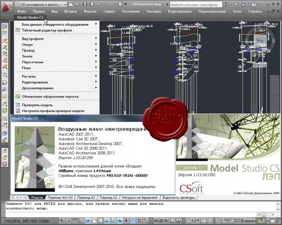Click the last-layout tab navigation arrow
Image resolution: width=282 pixels, height=225 pixels.
click(x=25, y=197)
